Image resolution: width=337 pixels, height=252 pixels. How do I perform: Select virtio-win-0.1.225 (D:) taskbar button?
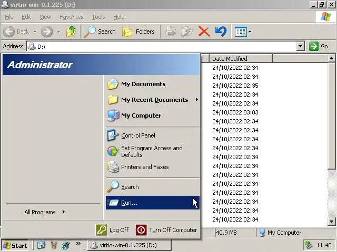pos(130,245)
